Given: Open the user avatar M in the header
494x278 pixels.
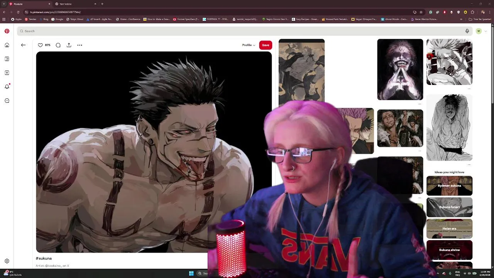Looking at the screenshot, I should click(x=479, y=31).
